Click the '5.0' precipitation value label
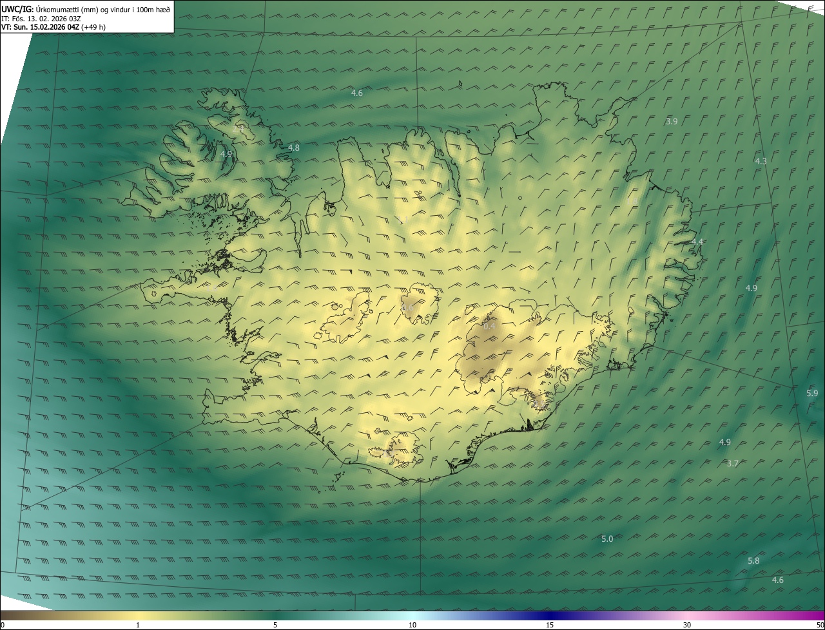 click(607, 539)
